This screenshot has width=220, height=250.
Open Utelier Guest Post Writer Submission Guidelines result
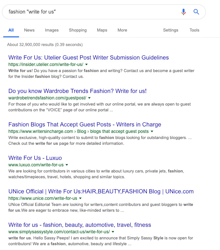pos(89,58)
